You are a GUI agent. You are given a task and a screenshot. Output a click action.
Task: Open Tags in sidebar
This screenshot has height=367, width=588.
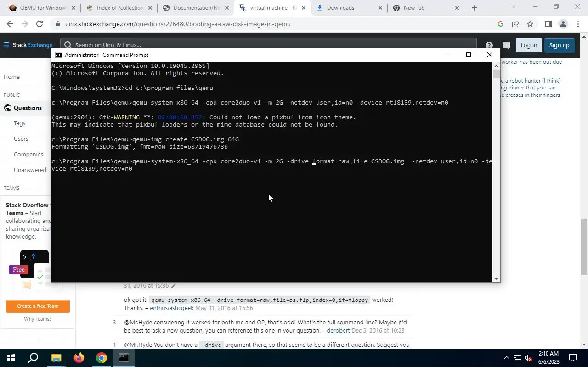click(19, 123)
